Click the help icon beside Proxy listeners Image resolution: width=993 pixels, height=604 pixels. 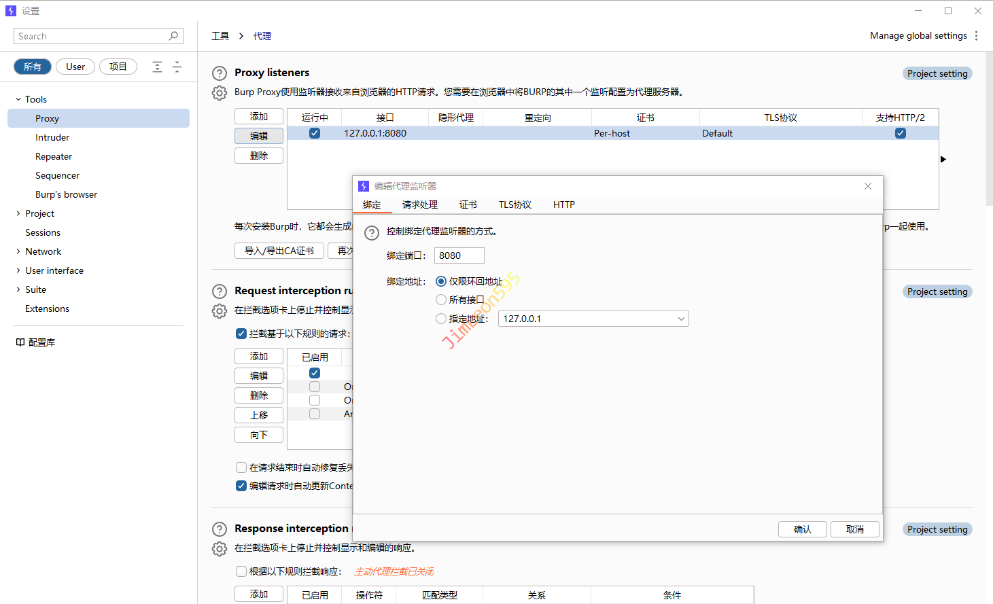pos(220,73)
